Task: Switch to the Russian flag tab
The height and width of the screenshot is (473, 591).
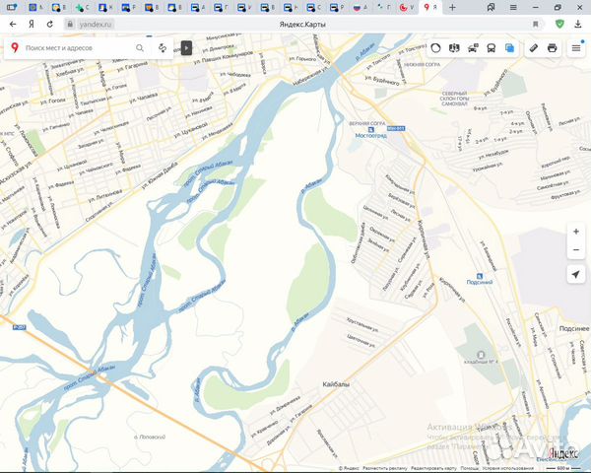Action: 360,7
